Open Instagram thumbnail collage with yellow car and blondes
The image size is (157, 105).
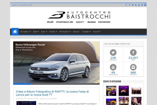111,91
